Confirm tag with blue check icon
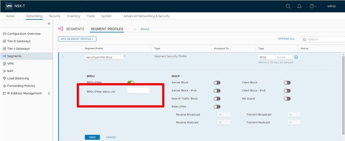Viewport: 345px width, 141px height. point(296,57)
